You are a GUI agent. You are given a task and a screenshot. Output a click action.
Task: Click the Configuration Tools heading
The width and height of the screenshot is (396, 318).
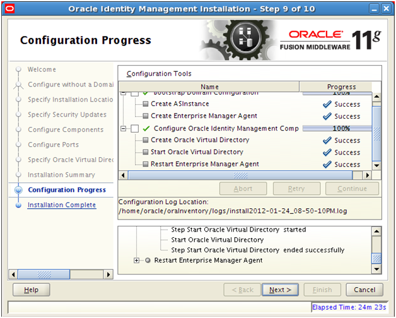[x=159, y=74]
